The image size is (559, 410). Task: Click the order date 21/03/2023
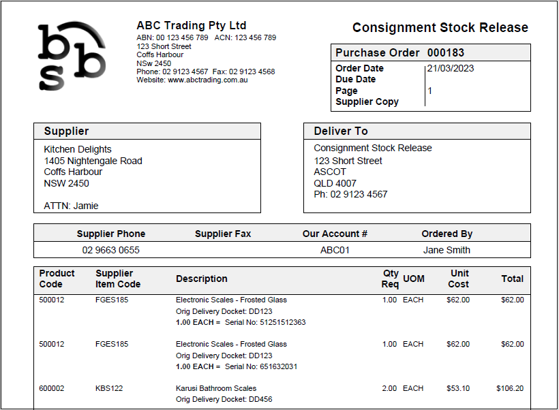coord(451,68)
